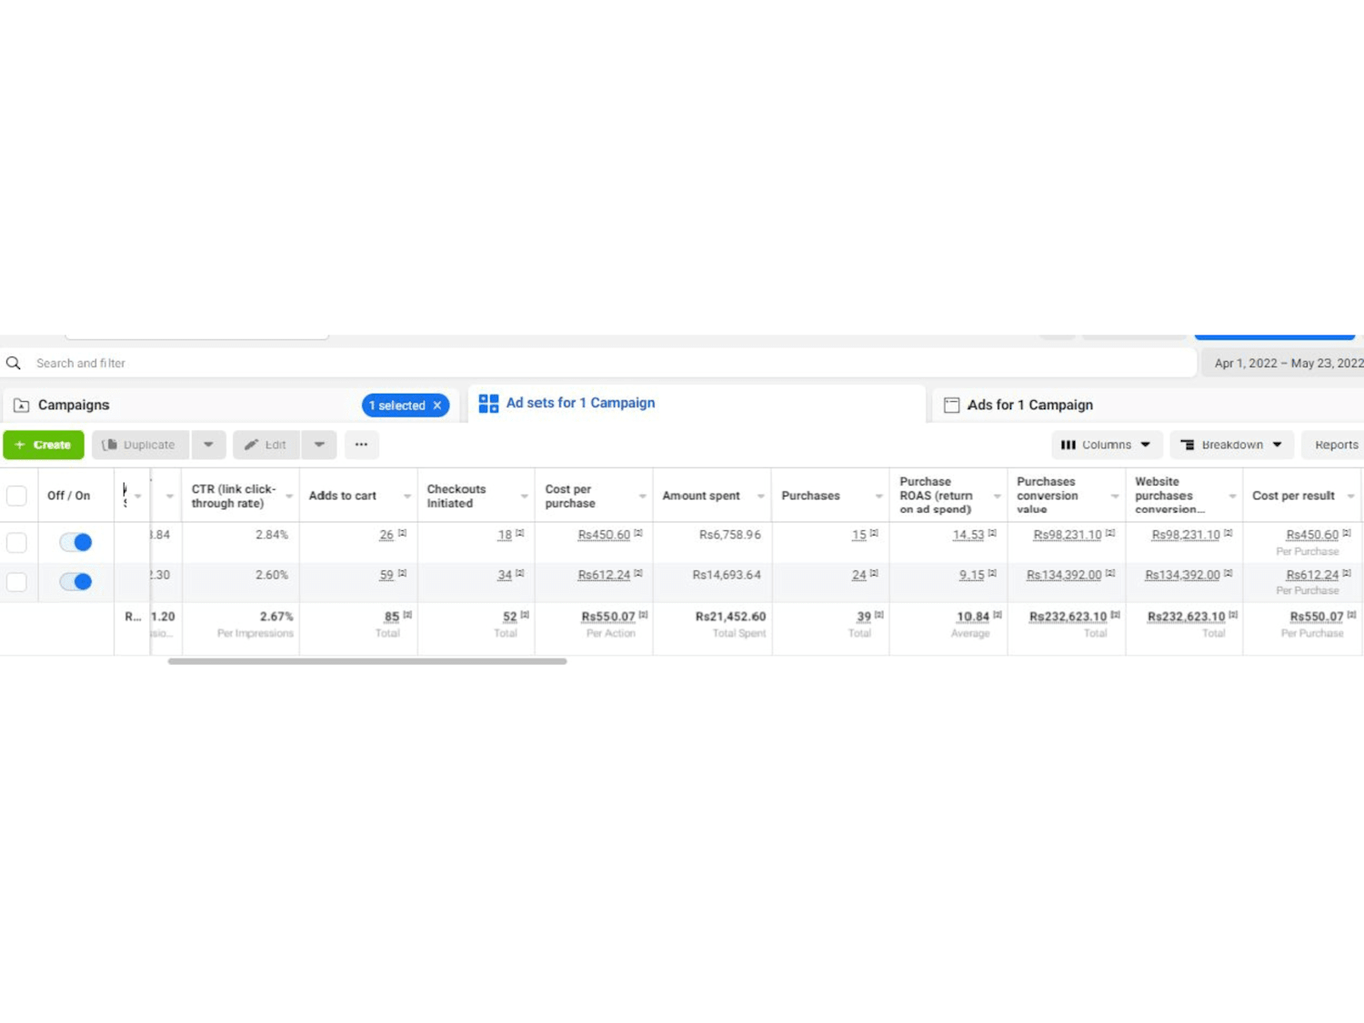1364x1023 pixels.
Task: Open the Checkouts Initiated column dropdown arrow
Action: (x=525, y=496)
